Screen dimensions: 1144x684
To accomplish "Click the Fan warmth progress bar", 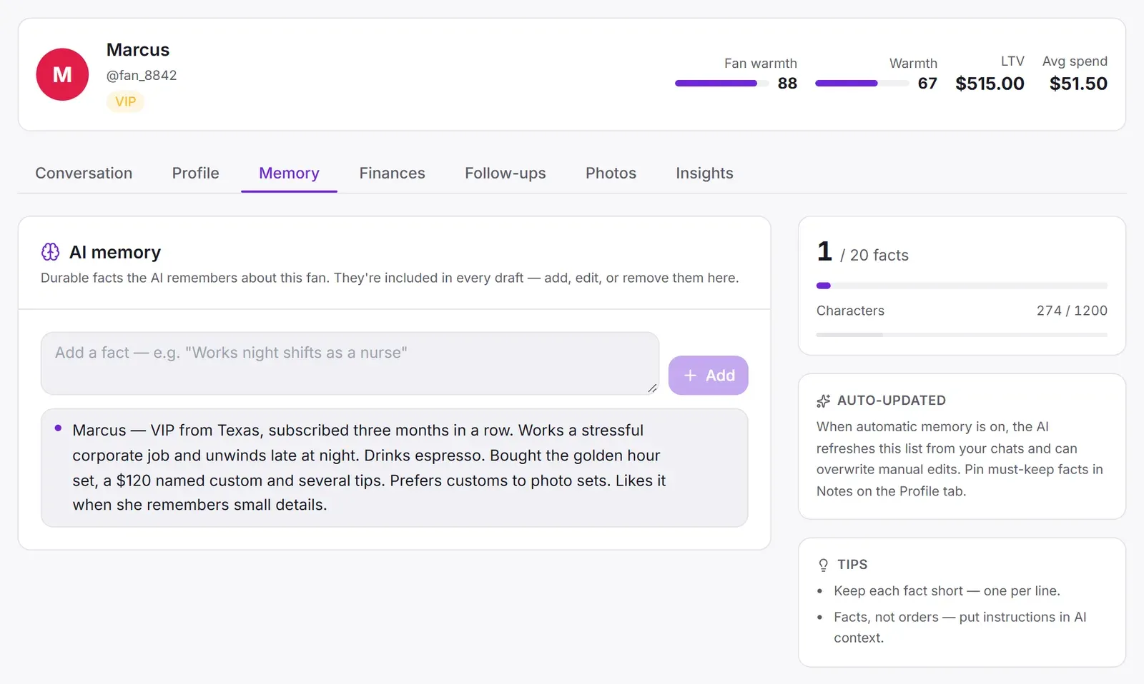I will [721, 84].
